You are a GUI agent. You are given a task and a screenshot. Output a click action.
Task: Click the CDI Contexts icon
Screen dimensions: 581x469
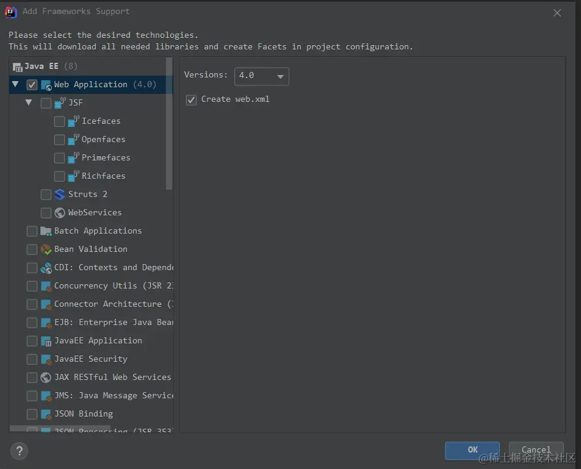point(46,268)
